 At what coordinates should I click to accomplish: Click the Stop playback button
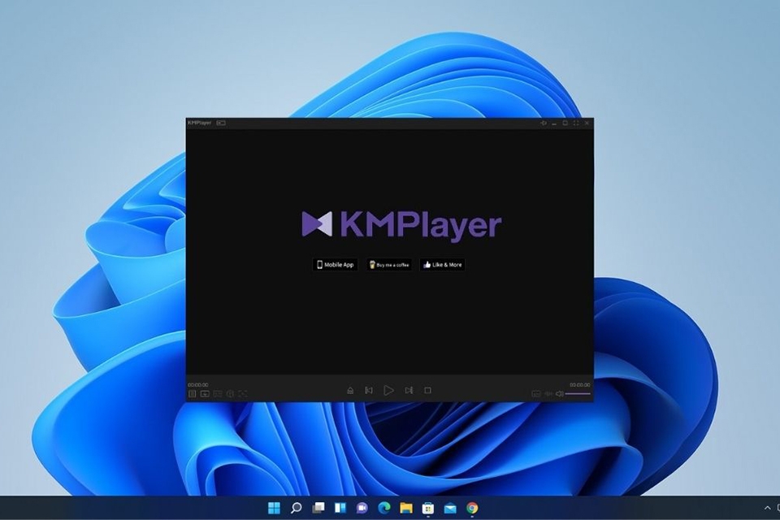tap(427, 391)
